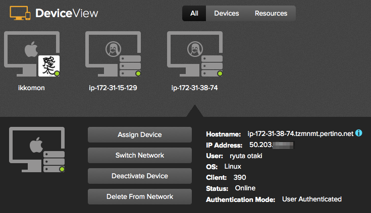Click the ip-172-31-15-129 device label

click(113, 88)
